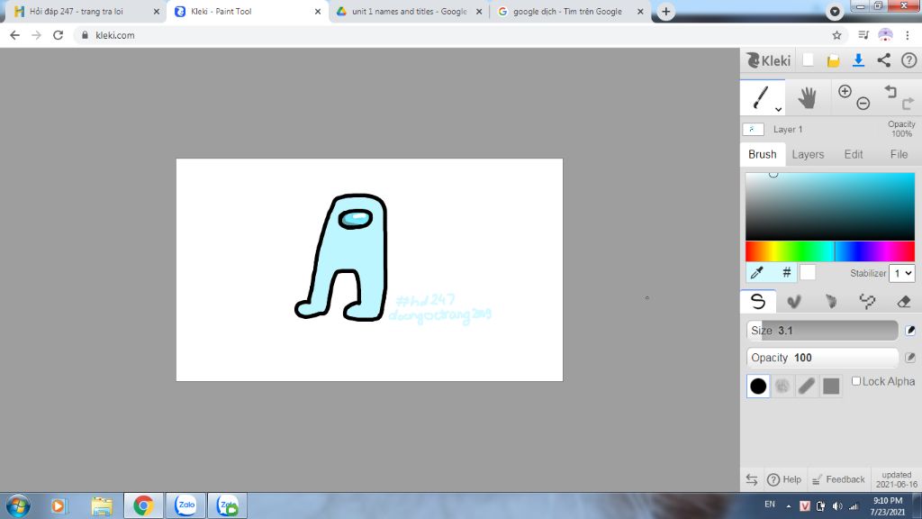Create a new blank image
This screenshot has height=519, width=922.
(808, 60)
